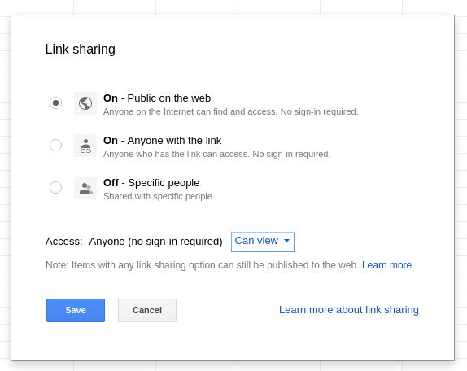The width and height of the screenshot is (467, 371).
Task: Click the Anyone who has the link description
Action: [216, 154]
